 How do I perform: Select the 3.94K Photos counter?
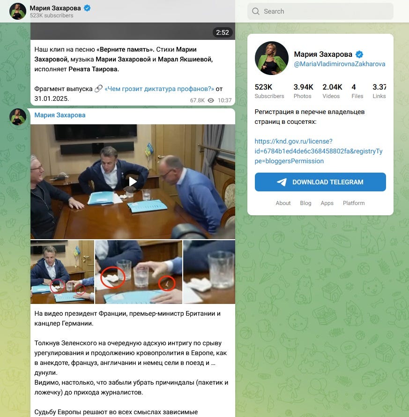(x=303, y=91)
